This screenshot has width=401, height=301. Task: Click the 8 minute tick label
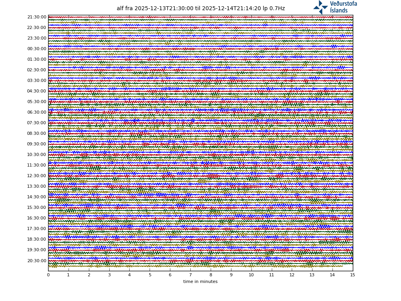click(x=211, y=275)
